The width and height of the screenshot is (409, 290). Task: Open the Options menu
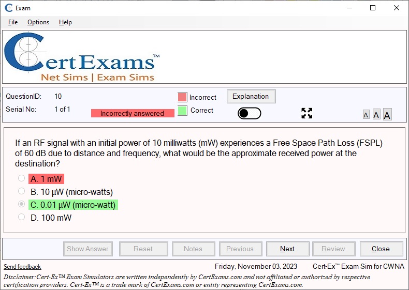pyautogui.click(x=38, y=22)
